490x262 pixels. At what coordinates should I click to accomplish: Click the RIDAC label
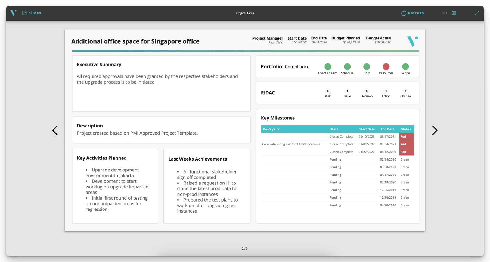[268, 93]
